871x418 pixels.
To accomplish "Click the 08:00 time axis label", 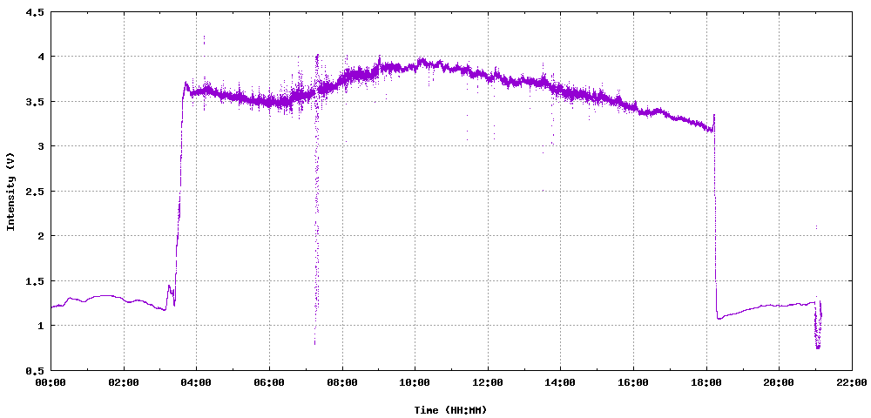I will pyautogui.click(x=342, y=382).
